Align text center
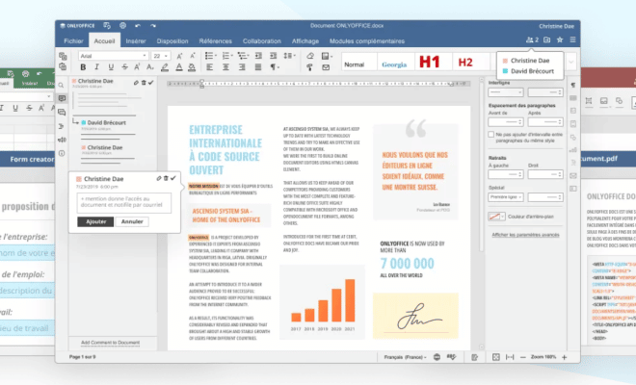Image resolution: width=636 pixels, height=385 pixels. point(225,66)
